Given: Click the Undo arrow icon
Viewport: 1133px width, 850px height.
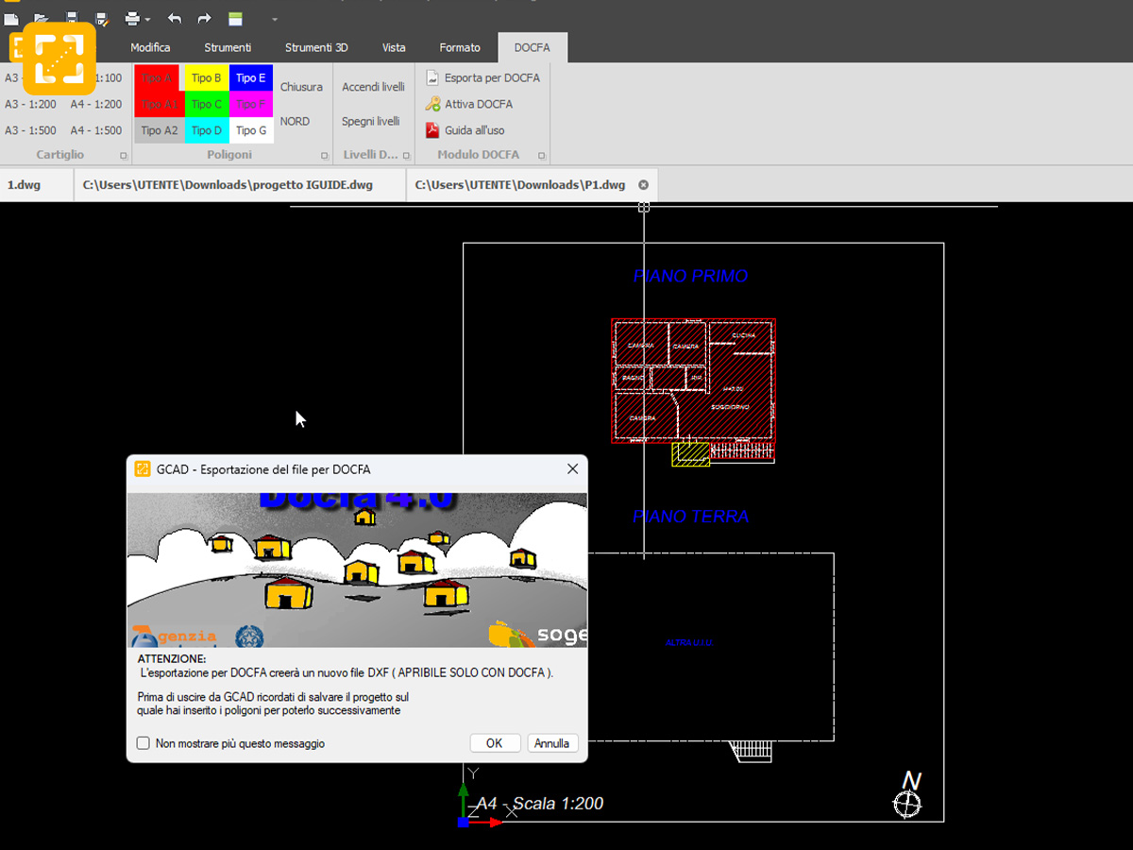Looking at the screenshot, I should [x=174, y=18].
